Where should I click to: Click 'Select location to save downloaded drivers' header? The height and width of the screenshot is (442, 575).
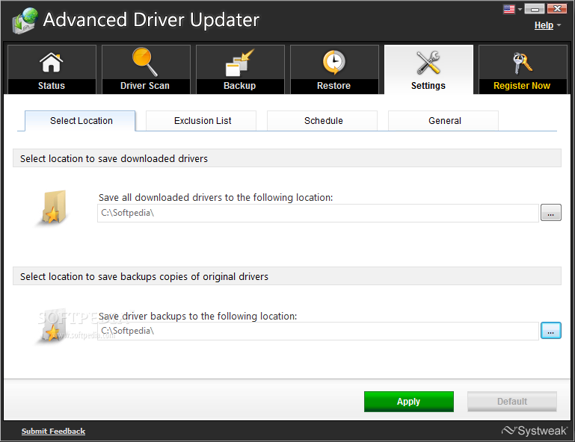(287, 158)
